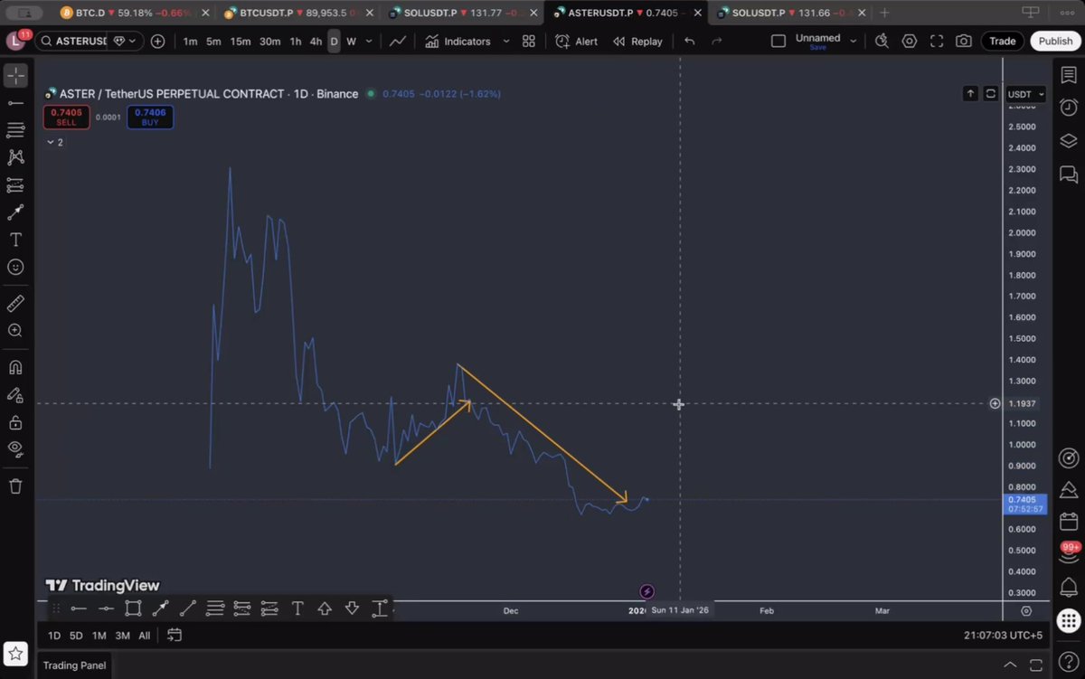Open the favorites star toolbar button
The width and height of the screenshot is (1085, 679).
[x=15, y=654]
